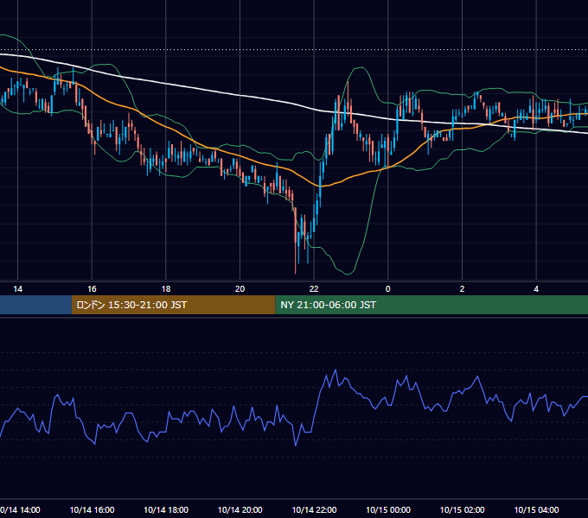Click the 10/15 04:00 date label

point(536,509)
